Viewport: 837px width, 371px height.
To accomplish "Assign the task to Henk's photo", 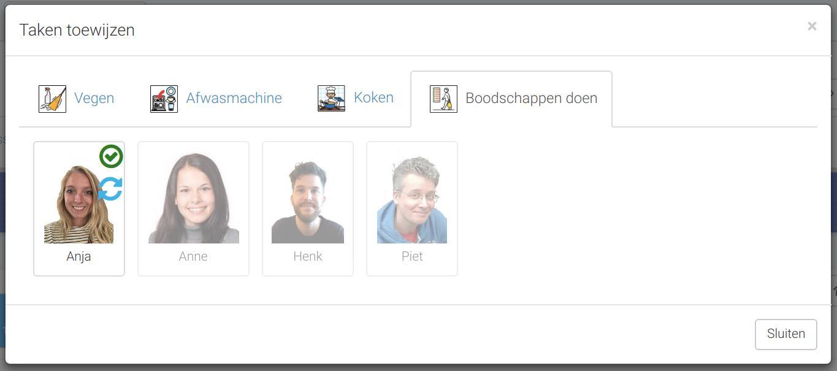I will click(308, 202).
